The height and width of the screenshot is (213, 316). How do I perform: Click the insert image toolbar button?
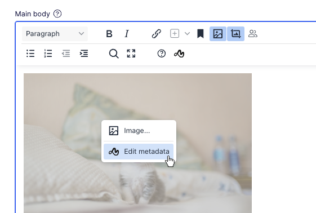point(218,34)
